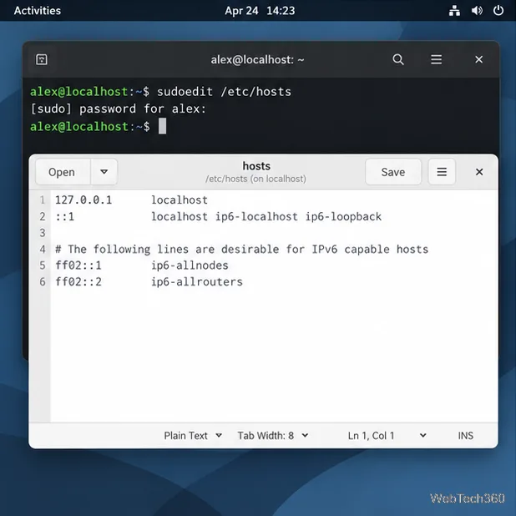The image size is (516, 516).
Task: Open the Ln 1, Col 1 position dropdown
Action: coord(387,436)
